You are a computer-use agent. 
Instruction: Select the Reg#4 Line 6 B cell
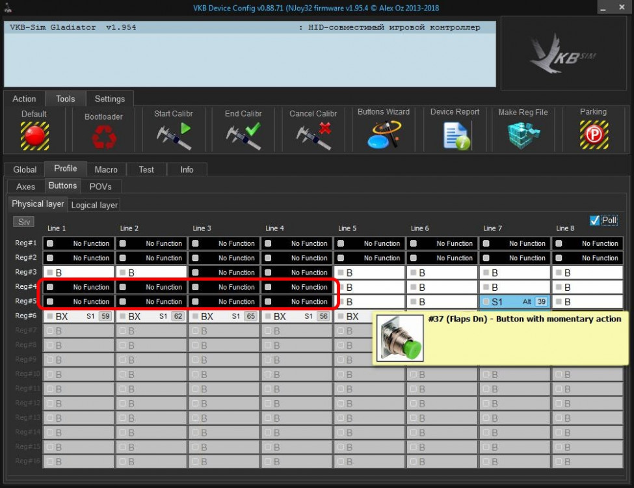[x=442, y=287]
